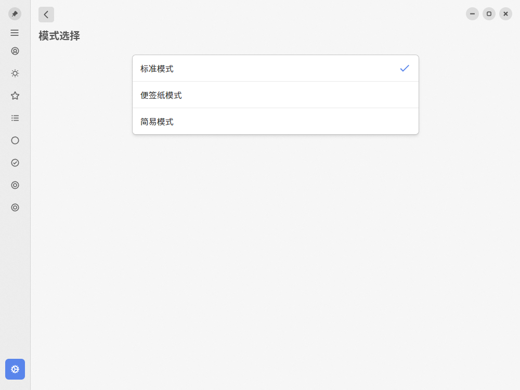Click the pin icon atop the sidebar

coord(15,14)
